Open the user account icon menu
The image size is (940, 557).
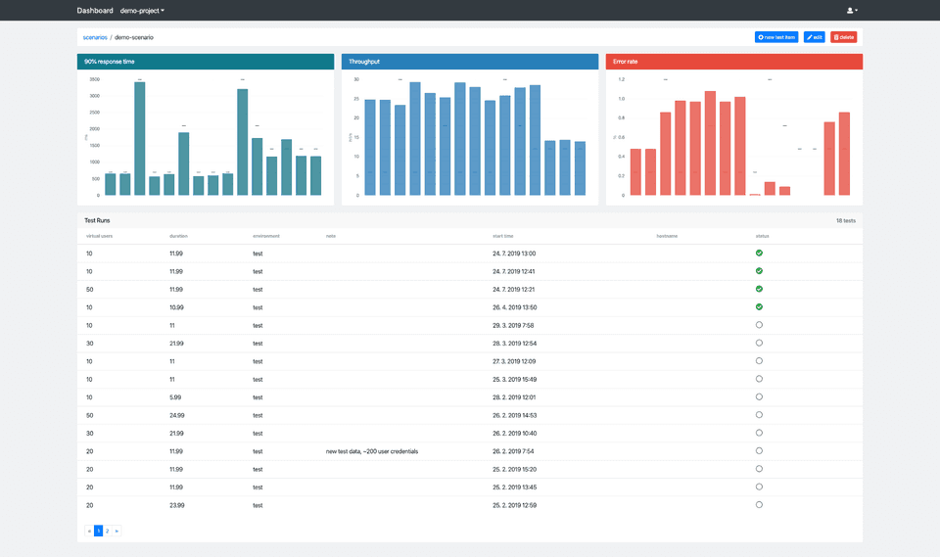[x=852, y=10]
